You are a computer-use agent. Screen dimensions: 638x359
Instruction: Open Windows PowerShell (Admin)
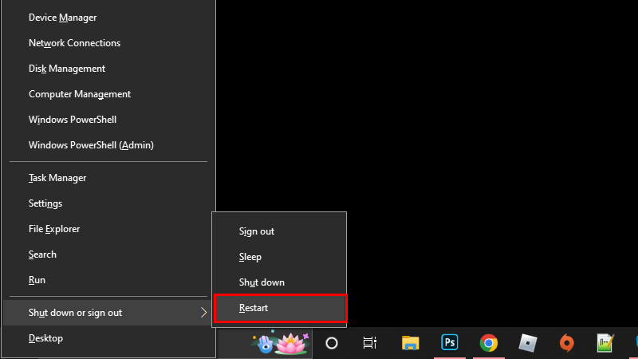108,145
